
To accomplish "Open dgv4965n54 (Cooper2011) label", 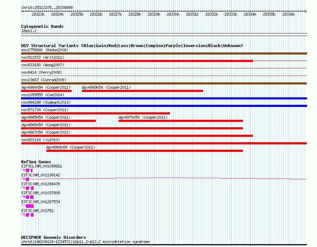I will [x=46, y=117].
